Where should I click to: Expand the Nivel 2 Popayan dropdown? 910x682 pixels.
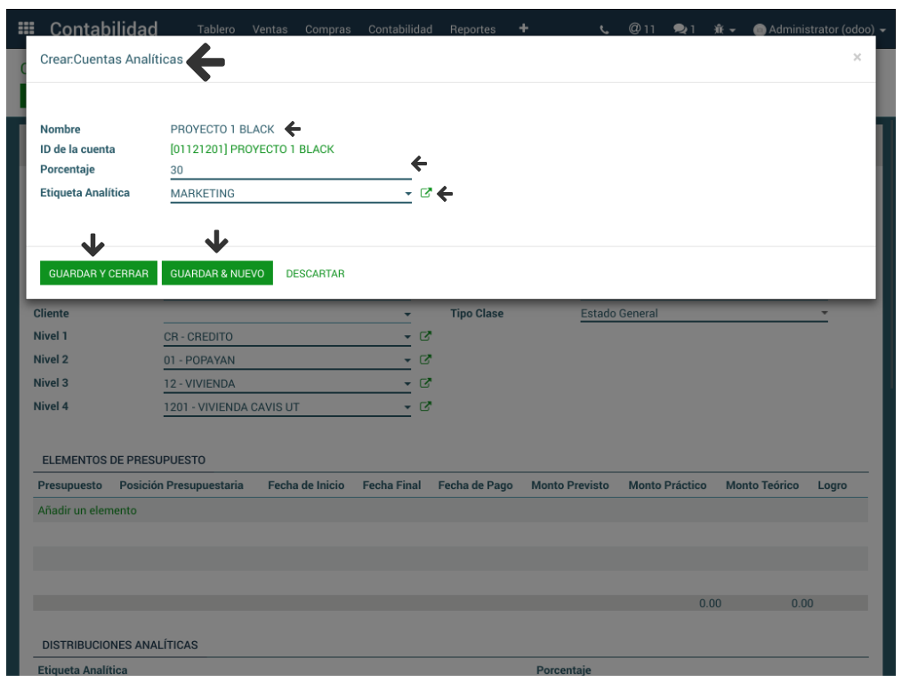click(407, 361)
